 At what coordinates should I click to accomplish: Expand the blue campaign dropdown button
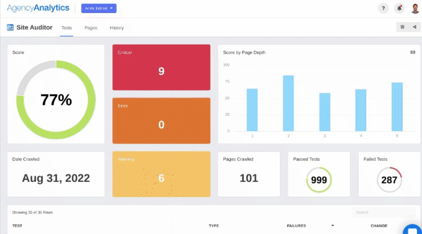[x=99, y=8]
